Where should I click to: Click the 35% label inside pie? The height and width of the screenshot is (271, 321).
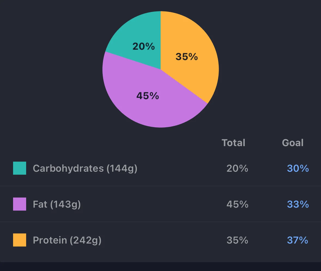(187, 56)
